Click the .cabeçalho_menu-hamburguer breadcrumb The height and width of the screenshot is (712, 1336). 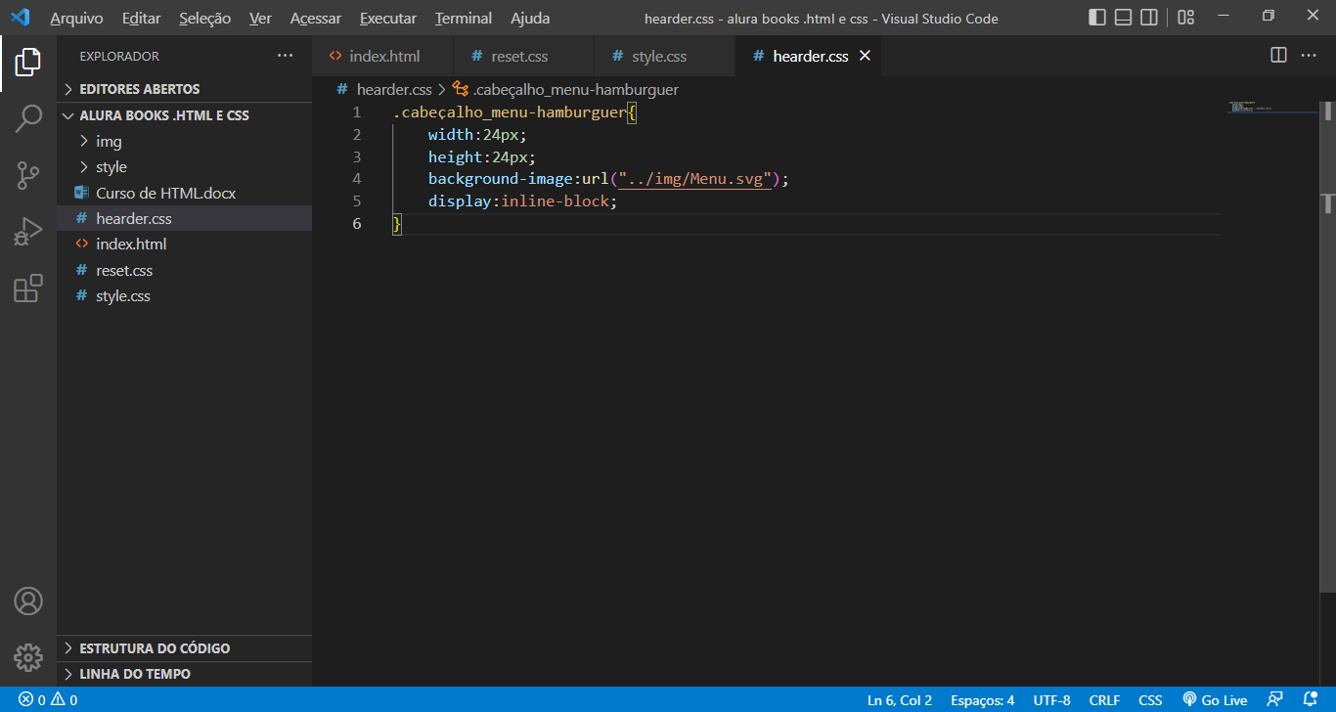(x=565, y=90)
